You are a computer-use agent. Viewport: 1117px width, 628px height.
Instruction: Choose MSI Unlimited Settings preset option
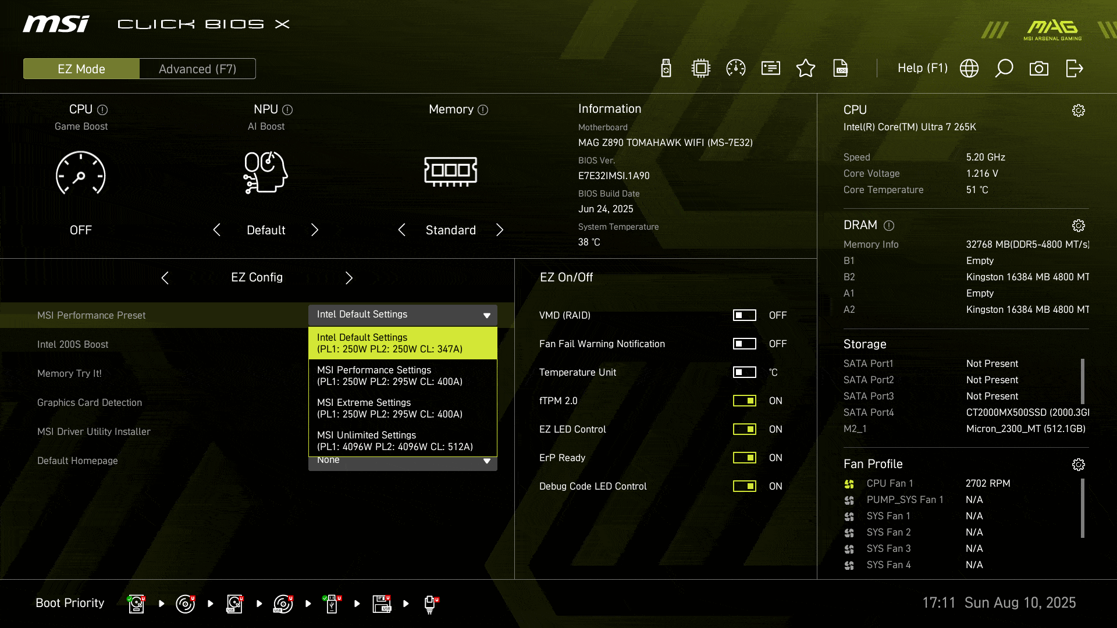pos(403,441)
